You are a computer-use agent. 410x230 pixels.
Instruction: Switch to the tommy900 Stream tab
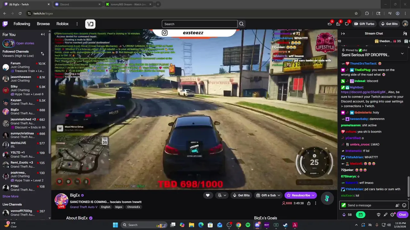[x=129, y=4]
